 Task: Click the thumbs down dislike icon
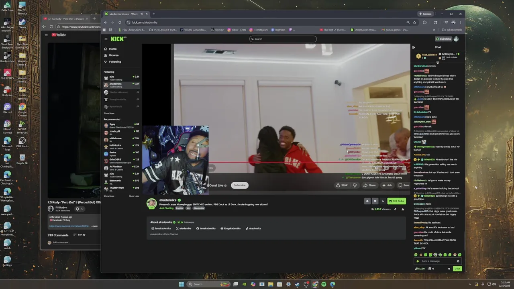point(355,185)
